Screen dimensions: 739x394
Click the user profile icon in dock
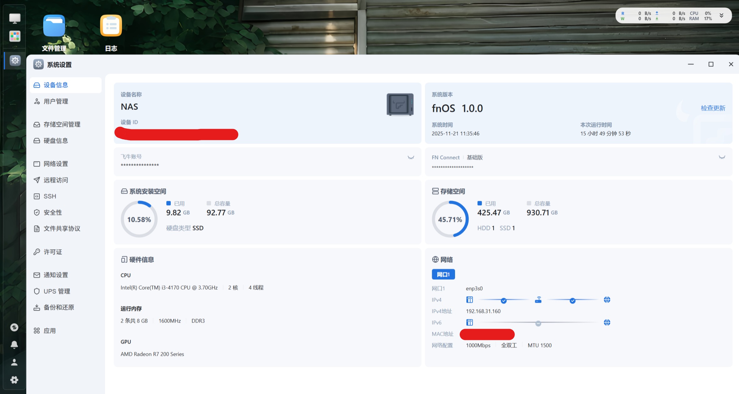click(x=14, y=362)
